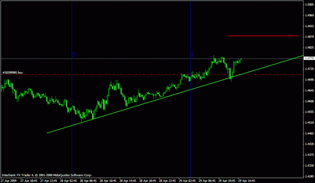The width and height of the screenshot is (315, 183).
Task: Click the '27 Apr 2009' date label
Action: (9, 181)
